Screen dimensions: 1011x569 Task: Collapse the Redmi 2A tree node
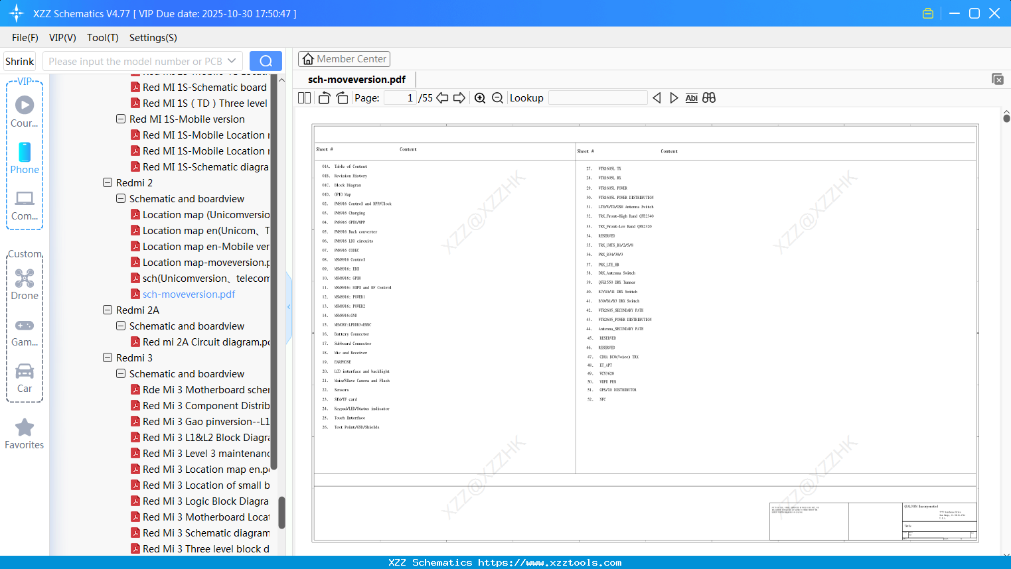(x=108, y=310)
